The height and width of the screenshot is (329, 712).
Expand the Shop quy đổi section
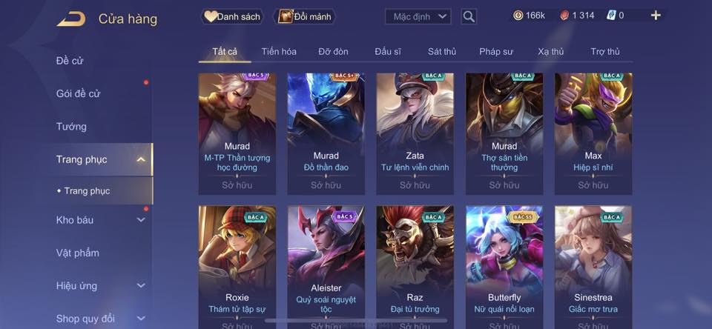click(141, 319)
